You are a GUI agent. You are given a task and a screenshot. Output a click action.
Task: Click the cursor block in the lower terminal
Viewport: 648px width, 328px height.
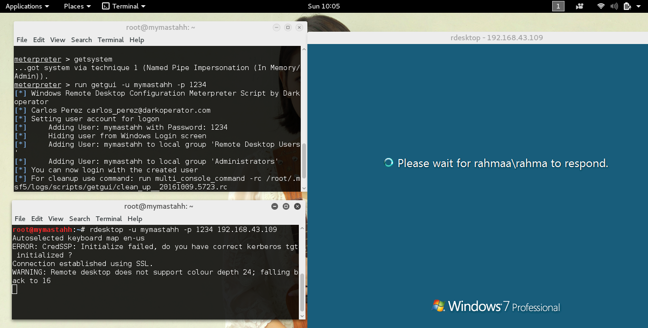15,289
